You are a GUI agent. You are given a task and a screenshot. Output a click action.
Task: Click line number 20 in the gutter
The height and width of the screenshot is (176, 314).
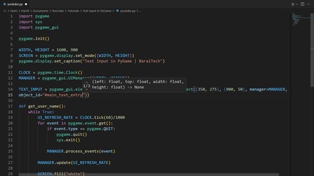(x=10, y=123)
